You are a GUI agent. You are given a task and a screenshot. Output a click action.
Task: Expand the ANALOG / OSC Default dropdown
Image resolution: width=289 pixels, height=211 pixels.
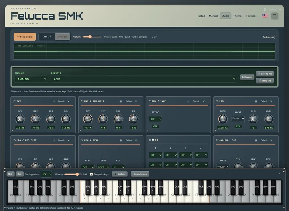tap(267, 140)
